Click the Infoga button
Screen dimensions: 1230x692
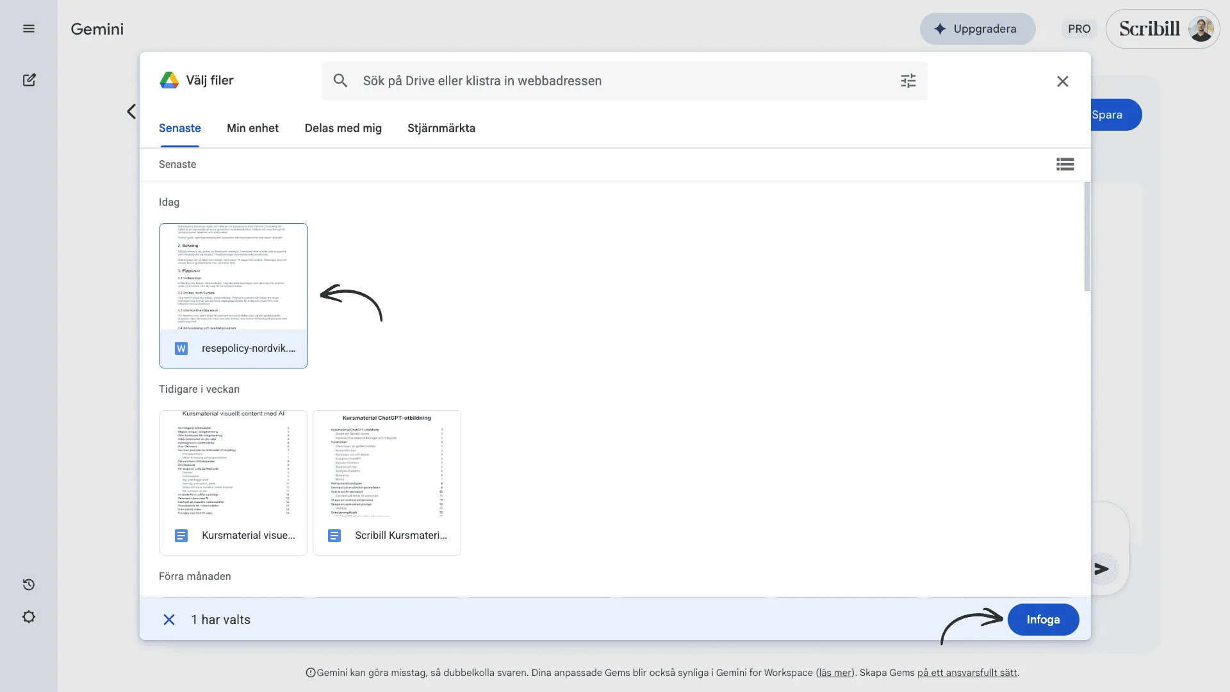pyautogui.click(x=1043, y=620)
